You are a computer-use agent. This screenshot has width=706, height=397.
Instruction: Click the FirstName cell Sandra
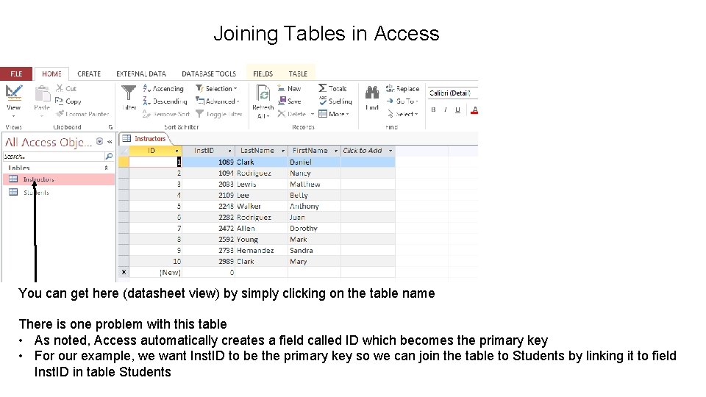(314, 250)
